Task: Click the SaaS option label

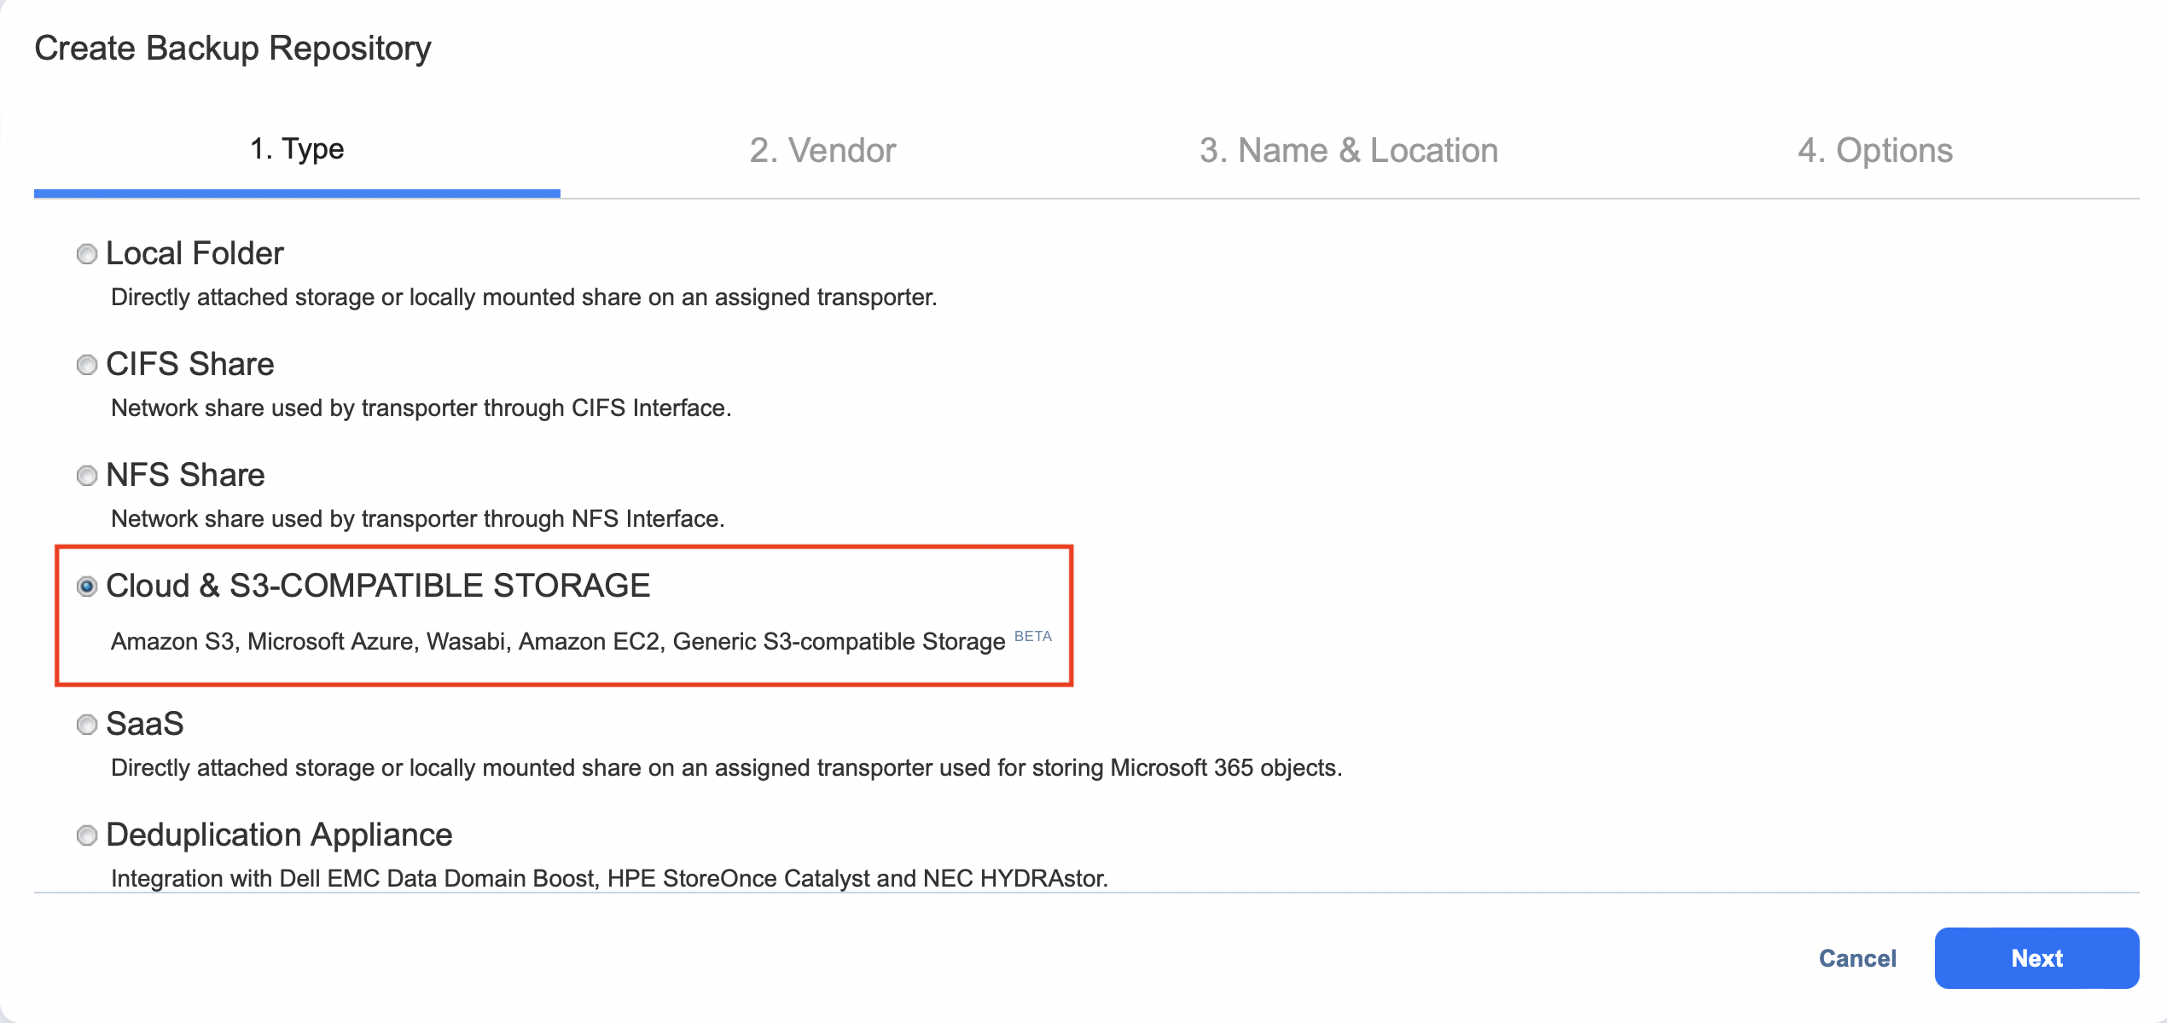Action: point(145,725)
